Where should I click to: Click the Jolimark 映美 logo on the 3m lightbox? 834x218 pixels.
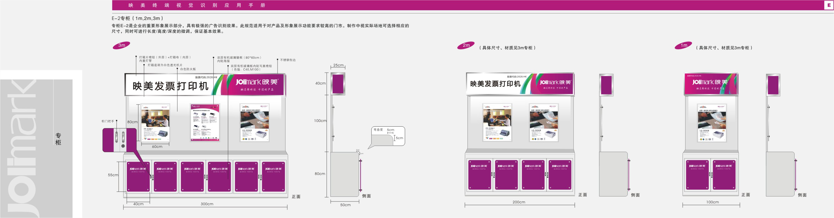257,82
